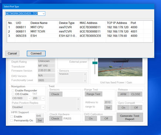Click MAC address 8CE7B3005CE6 cell
This screenshot has width=161, height=135.
pyautogui.click(x=90, y=36)
